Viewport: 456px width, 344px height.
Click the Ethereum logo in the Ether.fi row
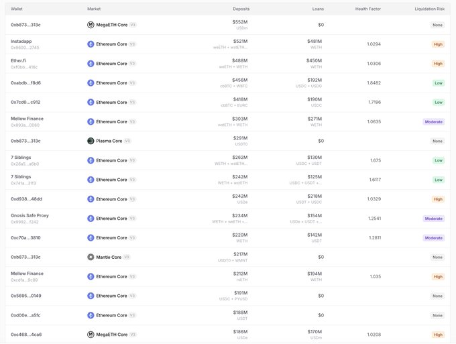coord(91,64)
